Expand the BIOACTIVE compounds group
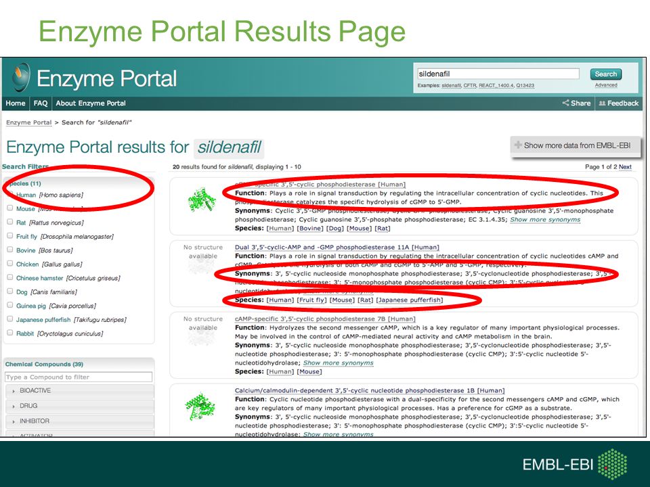This screenshot has width=650, height=487. tap(80, 390)
